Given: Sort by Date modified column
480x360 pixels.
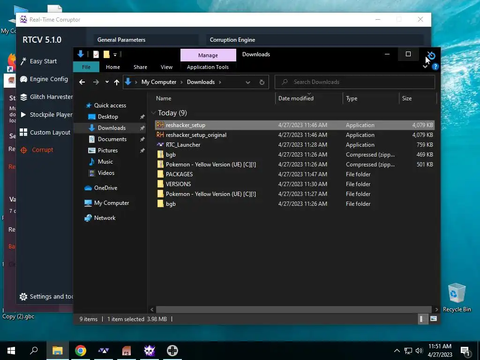Looking at the screenshot, I should pos(309,98).
